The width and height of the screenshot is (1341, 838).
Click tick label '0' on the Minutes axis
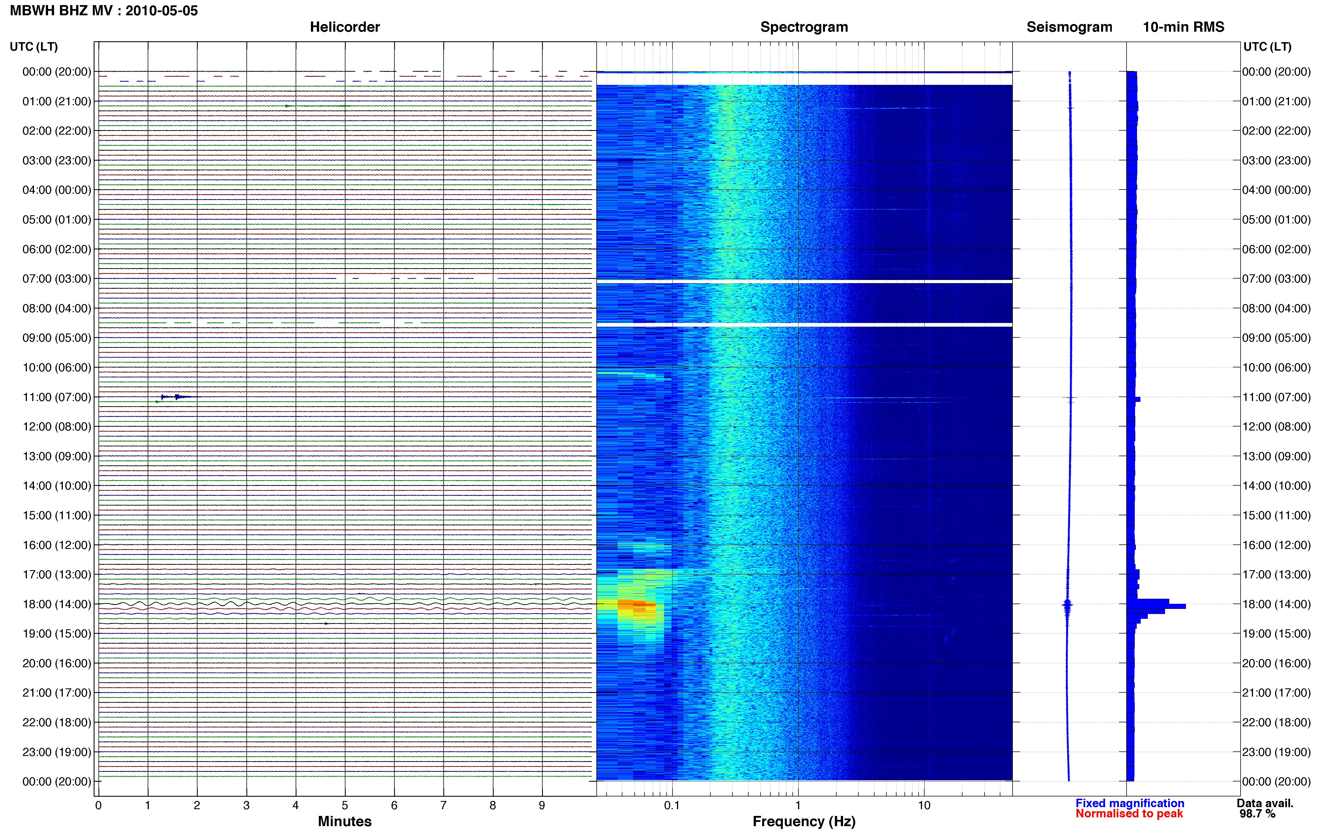(98, 806)
